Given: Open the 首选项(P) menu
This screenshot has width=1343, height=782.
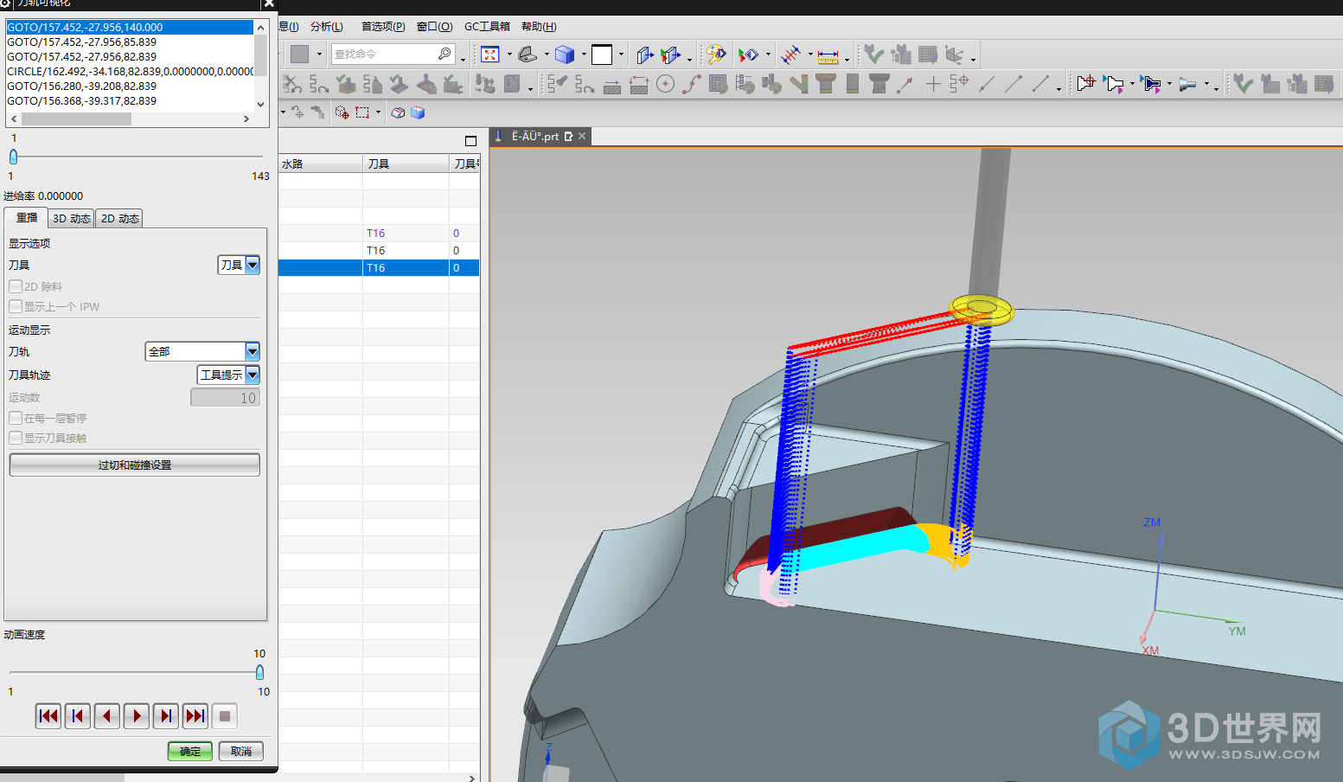Looking at the screenshot, I should point(383,27).
